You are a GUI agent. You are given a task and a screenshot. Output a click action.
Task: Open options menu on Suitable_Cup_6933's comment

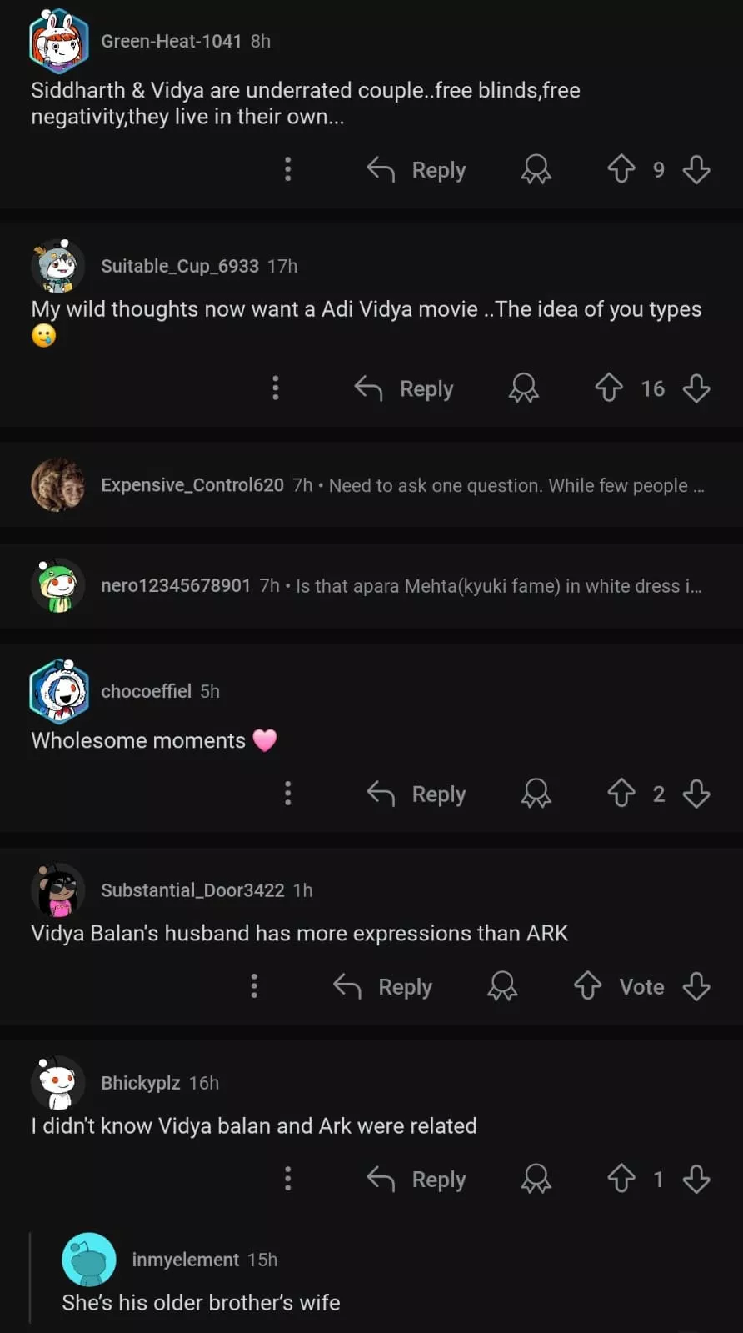point(276,388)
